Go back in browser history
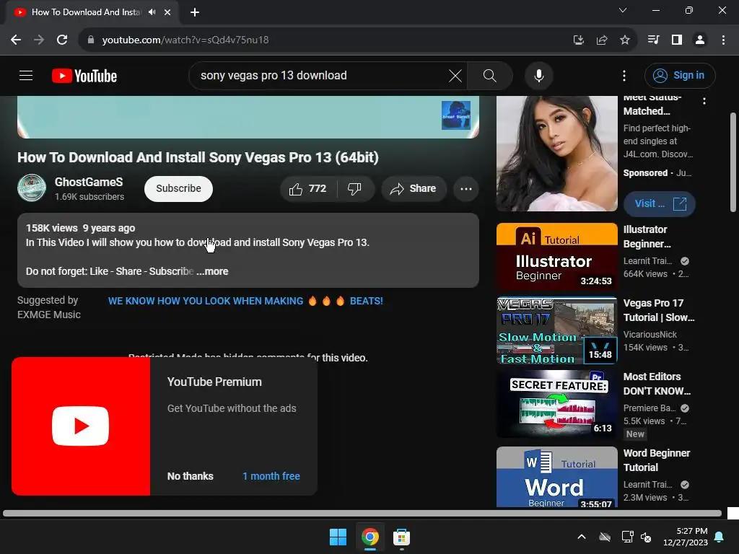 [x=16, y=40]
